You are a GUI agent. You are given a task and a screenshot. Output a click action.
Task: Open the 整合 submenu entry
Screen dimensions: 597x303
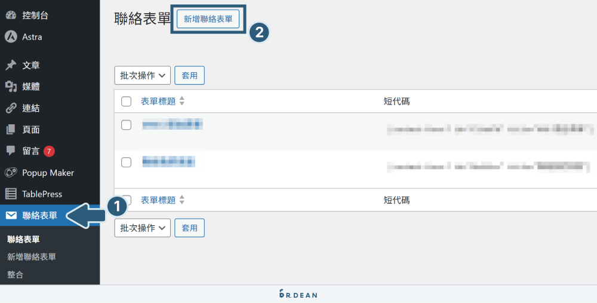point(16,274)
